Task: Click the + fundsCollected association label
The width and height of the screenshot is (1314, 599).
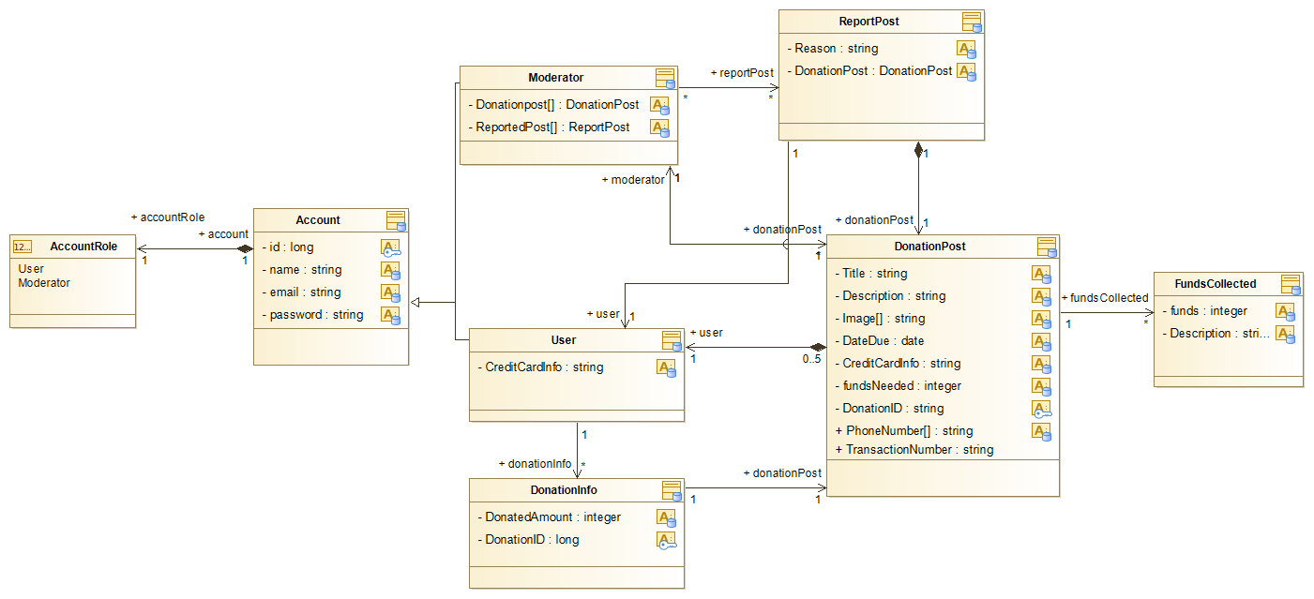Action: point(1104,298)
